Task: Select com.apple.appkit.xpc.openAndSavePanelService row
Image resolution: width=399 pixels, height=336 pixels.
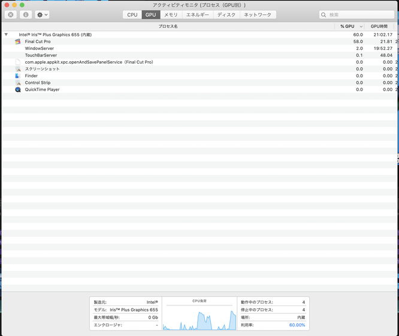Action: [199, 62]
